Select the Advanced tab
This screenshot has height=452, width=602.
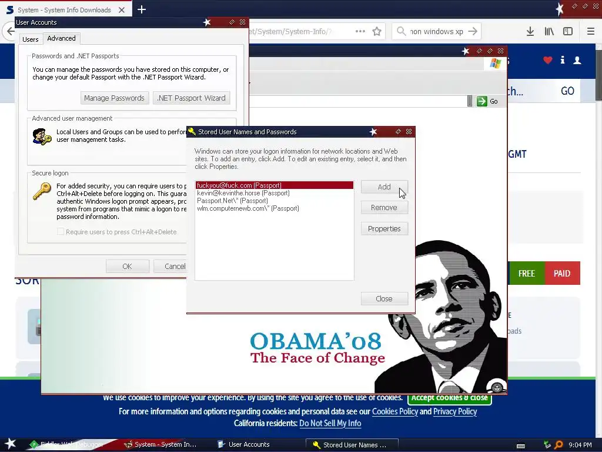point(61,38)
